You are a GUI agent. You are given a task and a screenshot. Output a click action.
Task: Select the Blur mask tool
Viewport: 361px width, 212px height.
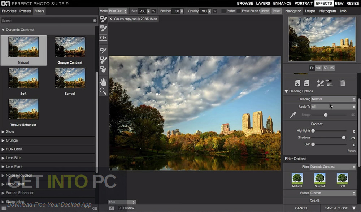coord(103,69)
